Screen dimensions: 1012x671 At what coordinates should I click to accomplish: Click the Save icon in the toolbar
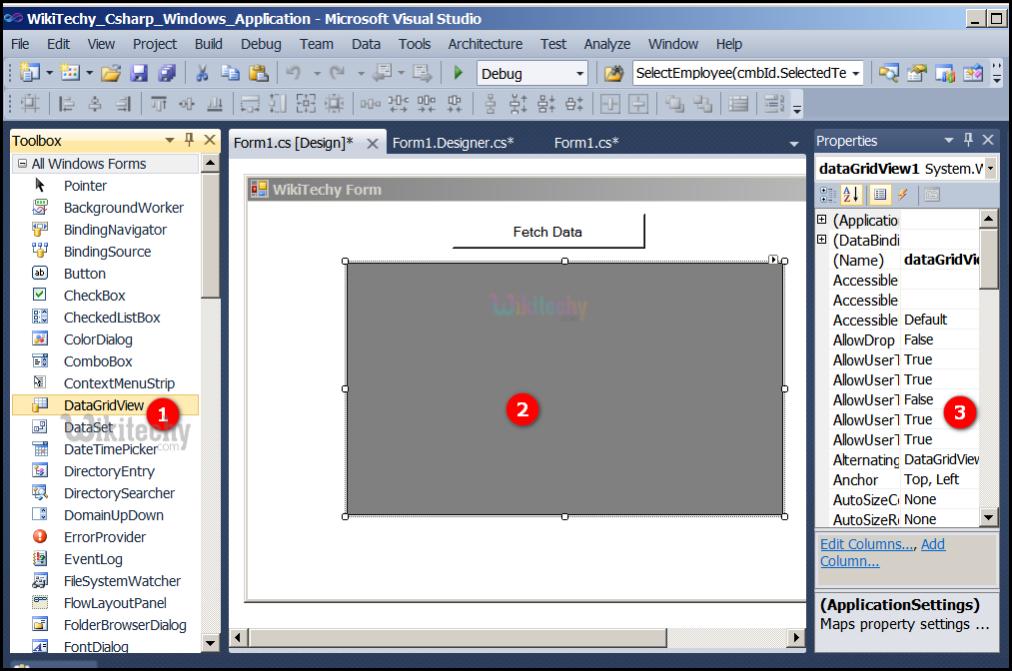point(139,73)
